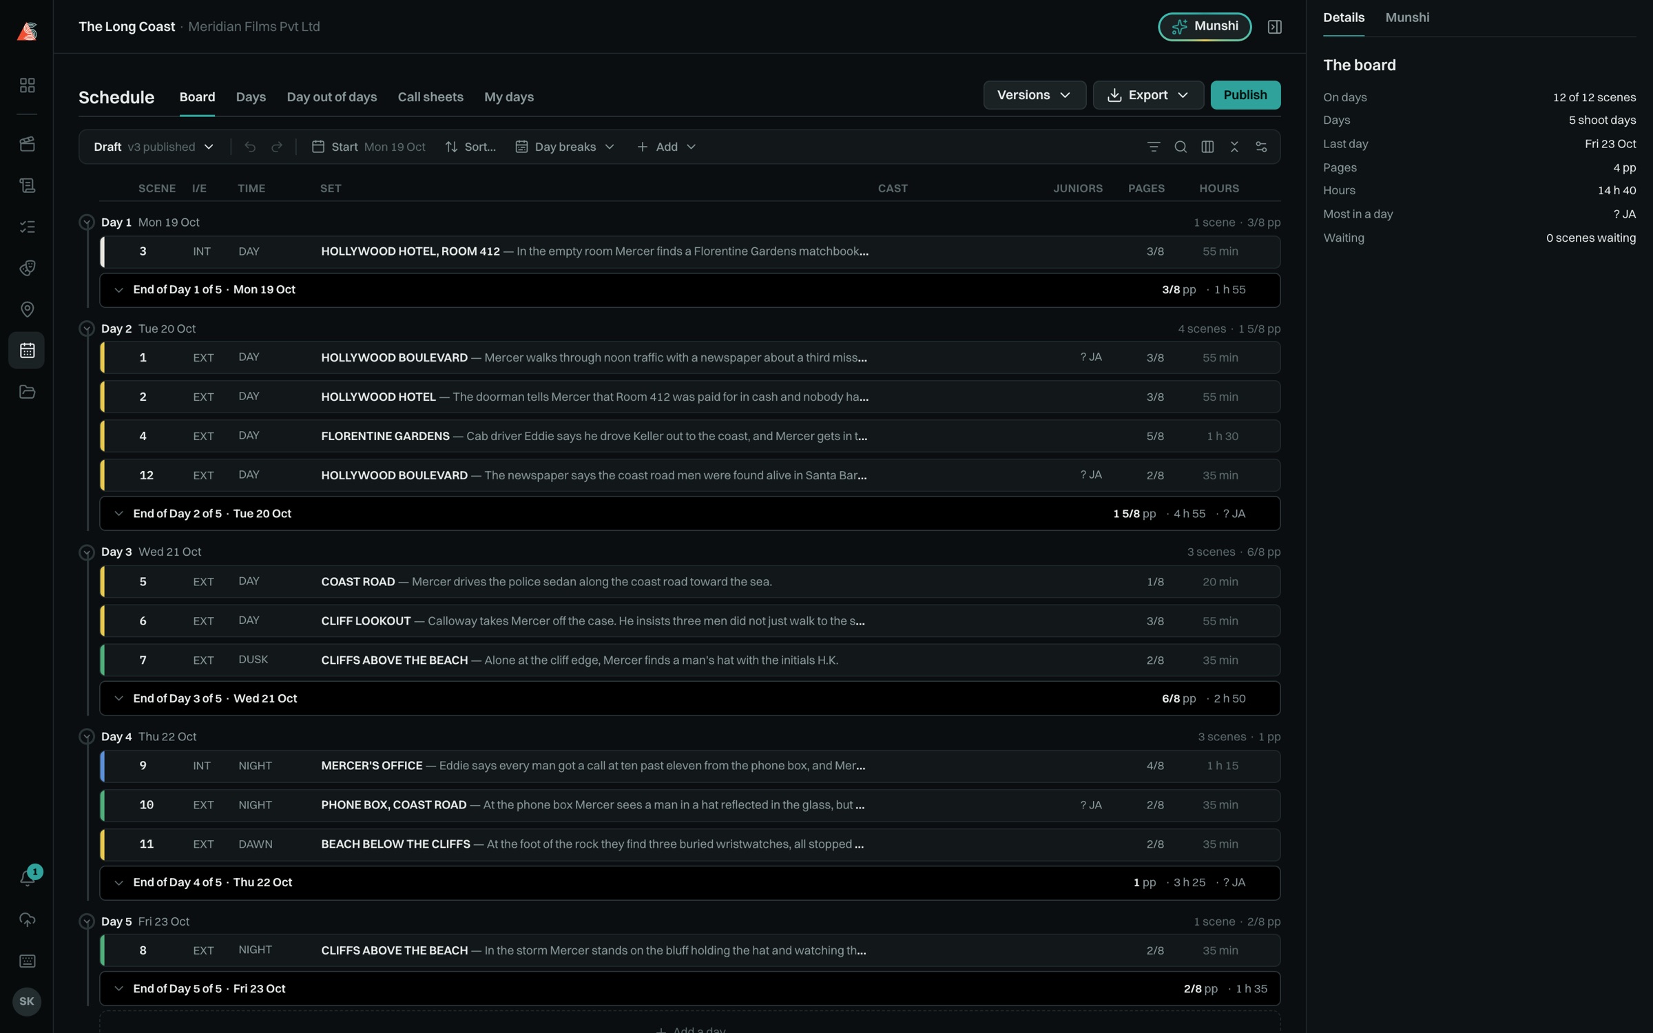This screenshot has width=1653, height=1033.
Task: Click the blue strip on scene 9 row
Action: [102, 766]
